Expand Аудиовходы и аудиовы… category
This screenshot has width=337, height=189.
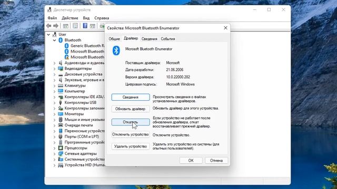click(55, 63)
